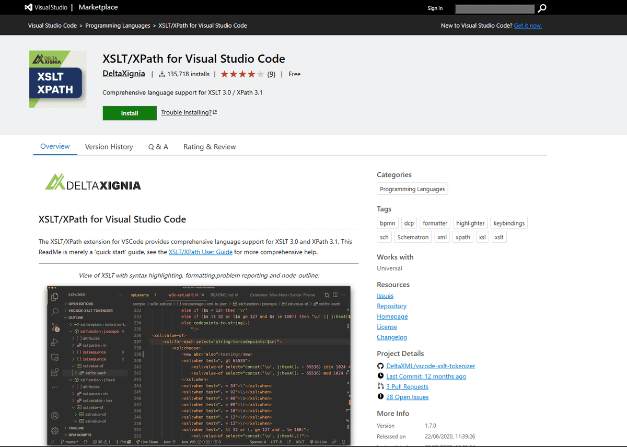Image resolution: width=627 pixels, height=447 pixels.
Task: Open the Changelog resource link
Action: click(392, 337)
